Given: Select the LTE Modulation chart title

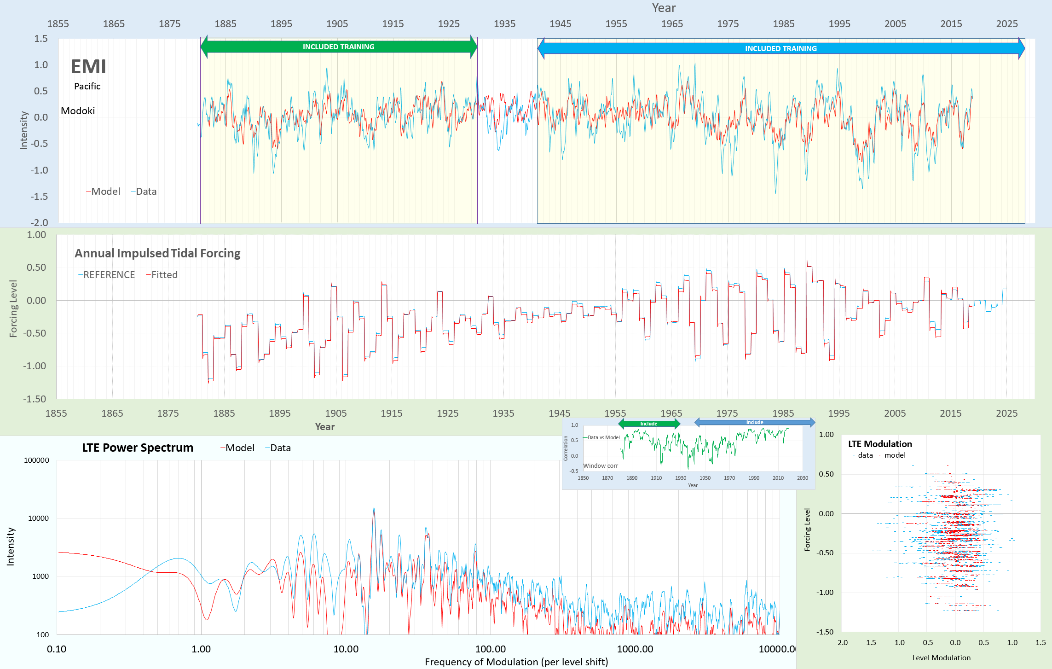Looking at the screenshot, I should click(x=880, y=444).
